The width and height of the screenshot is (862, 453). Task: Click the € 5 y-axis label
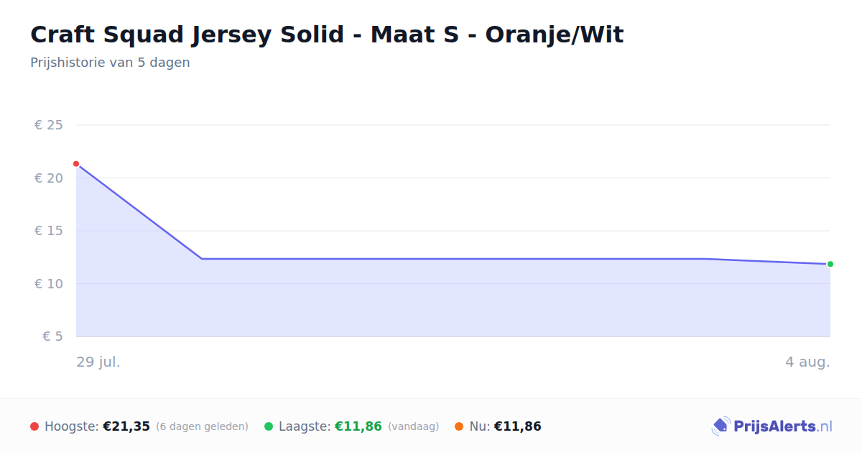pos(52,337)
